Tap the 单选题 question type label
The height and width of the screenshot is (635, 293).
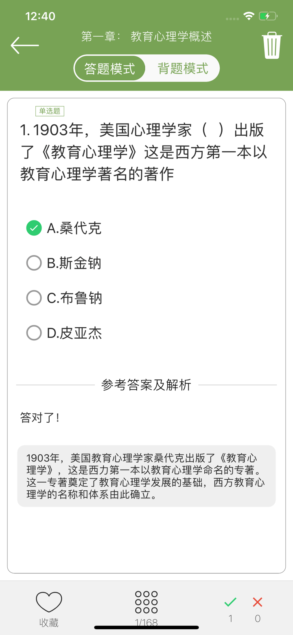coord(50,110)
